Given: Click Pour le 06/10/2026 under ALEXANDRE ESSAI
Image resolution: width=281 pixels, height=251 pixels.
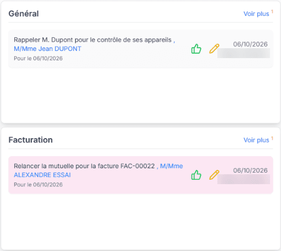Looking at the screenshot, I should coord(38,185).
